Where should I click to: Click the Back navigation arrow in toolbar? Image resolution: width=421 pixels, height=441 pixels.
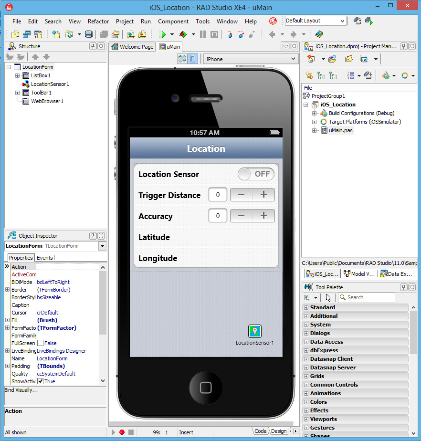click(x=272, y=34)
